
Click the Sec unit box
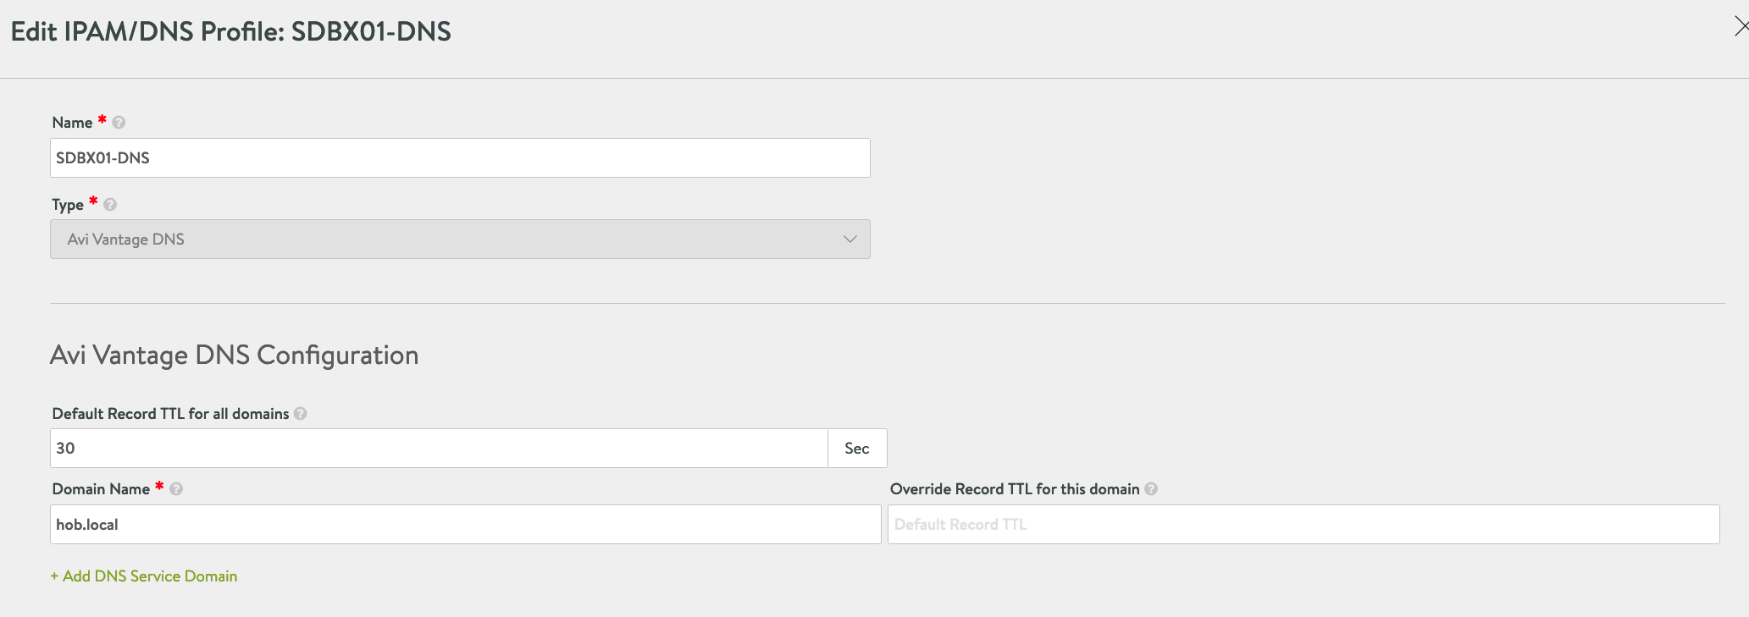[857, 449]
